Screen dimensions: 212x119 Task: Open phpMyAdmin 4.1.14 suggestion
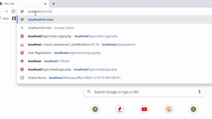pos(115,45)
